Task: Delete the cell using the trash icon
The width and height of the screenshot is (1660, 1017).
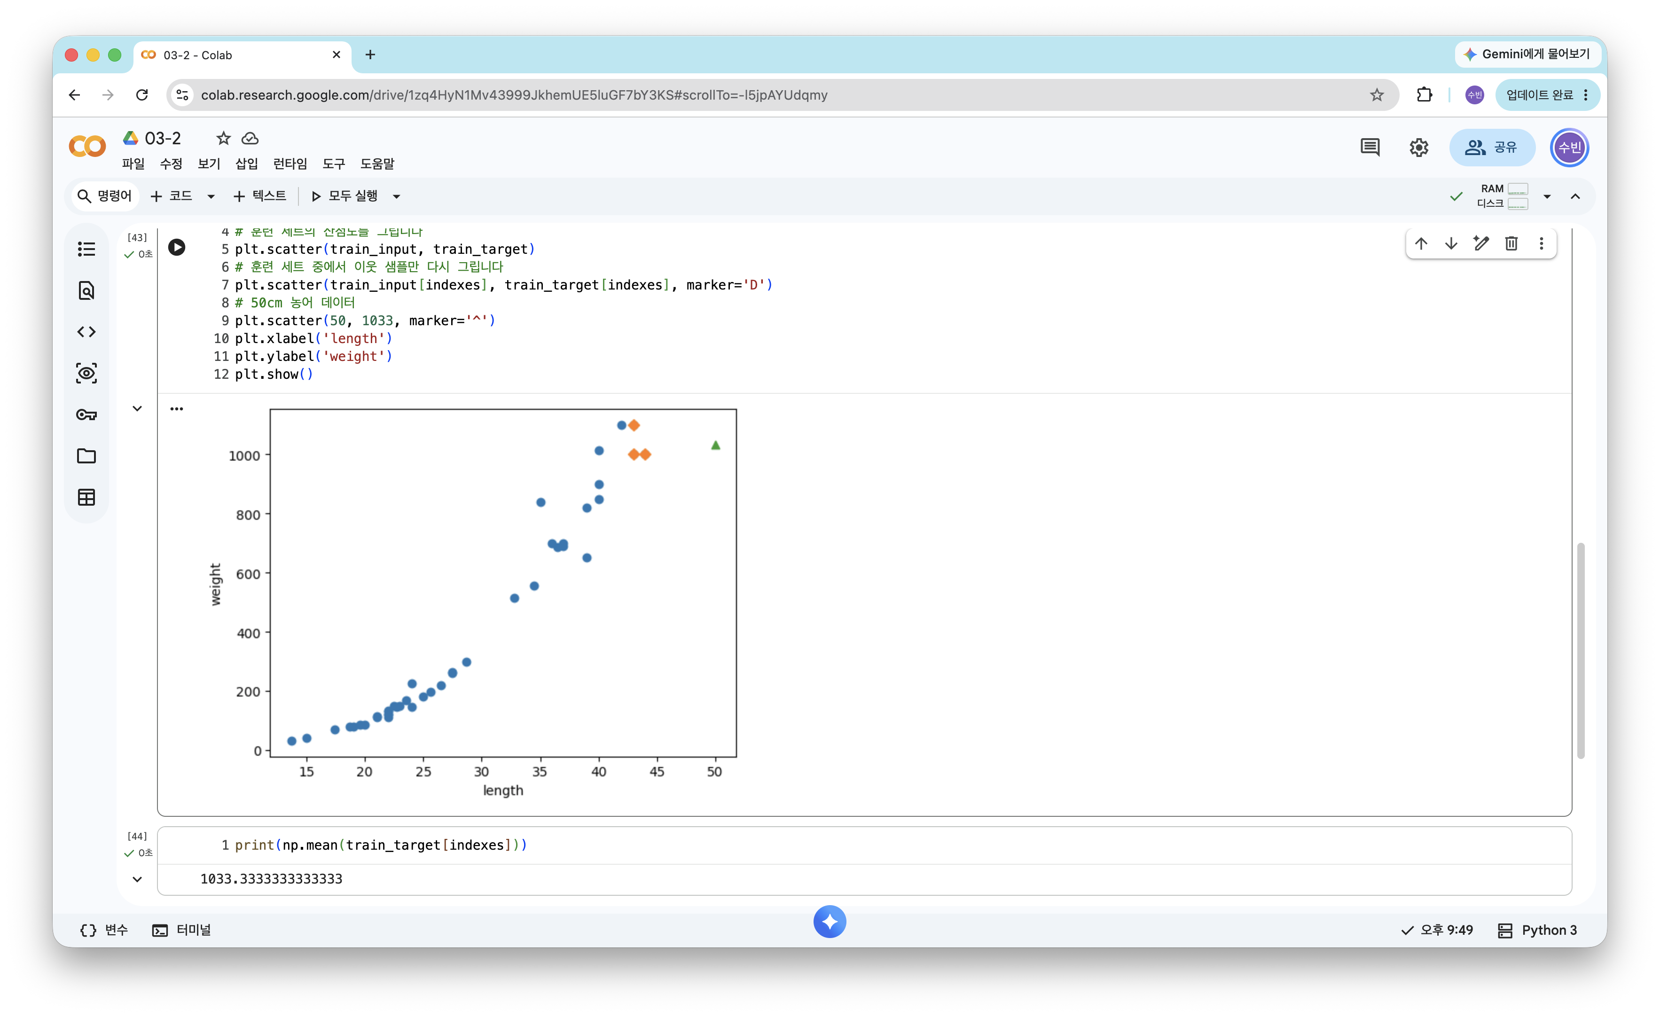Action: (x=1511, y=244)
